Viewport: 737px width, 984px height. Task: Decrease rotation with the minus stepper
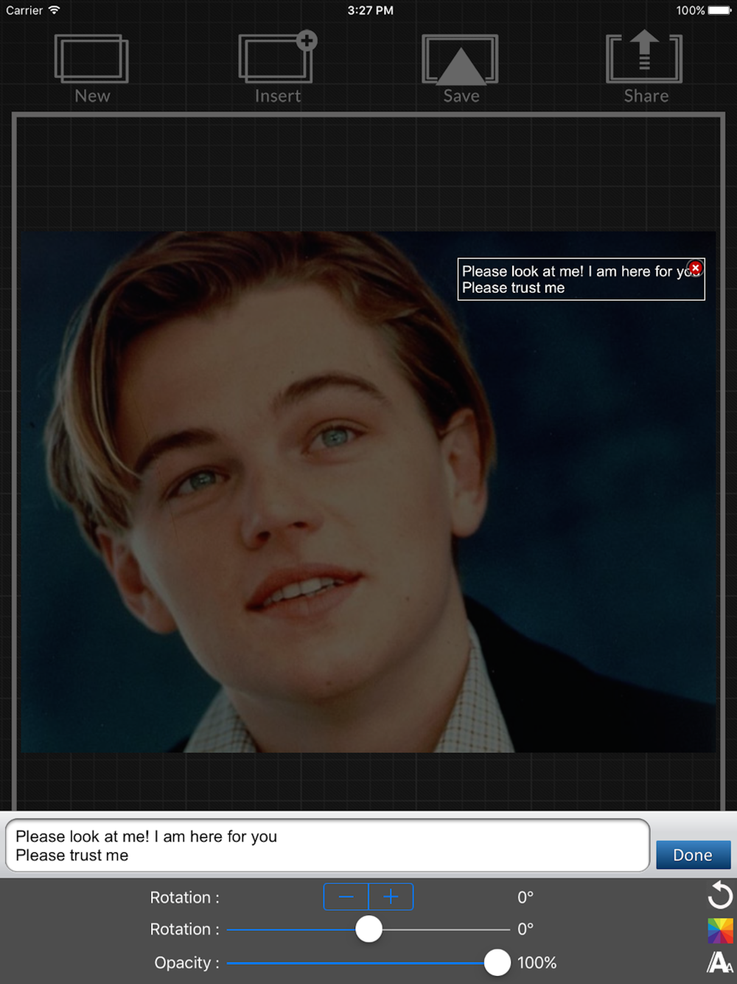coord(346,897)
